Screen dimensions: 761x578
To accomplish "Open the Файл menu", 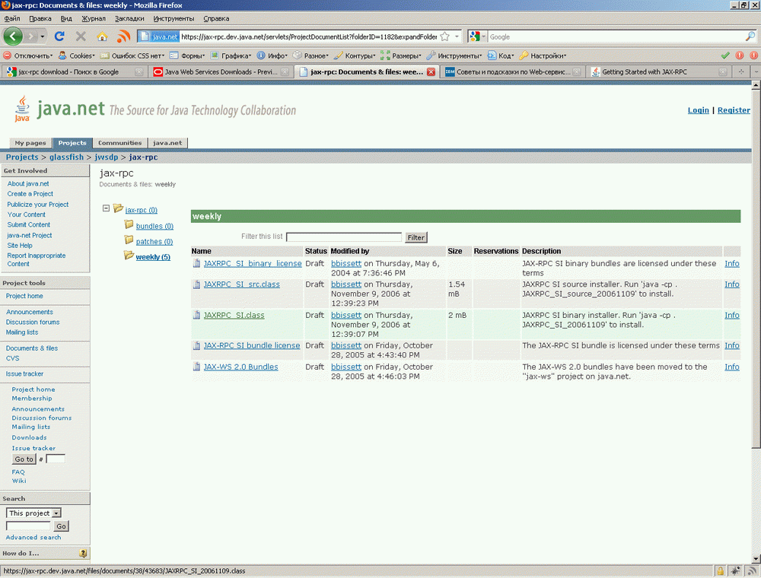I will pyautogui.click(x=12, y=18).
